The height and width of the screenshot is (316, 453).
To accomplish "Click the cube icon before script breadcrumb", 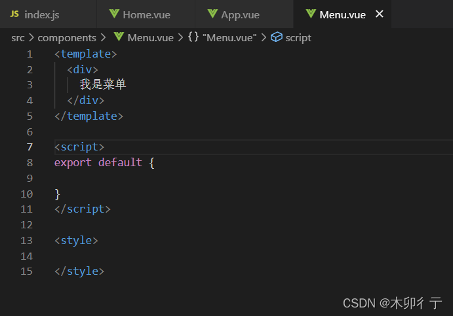I will pos(277,37).
